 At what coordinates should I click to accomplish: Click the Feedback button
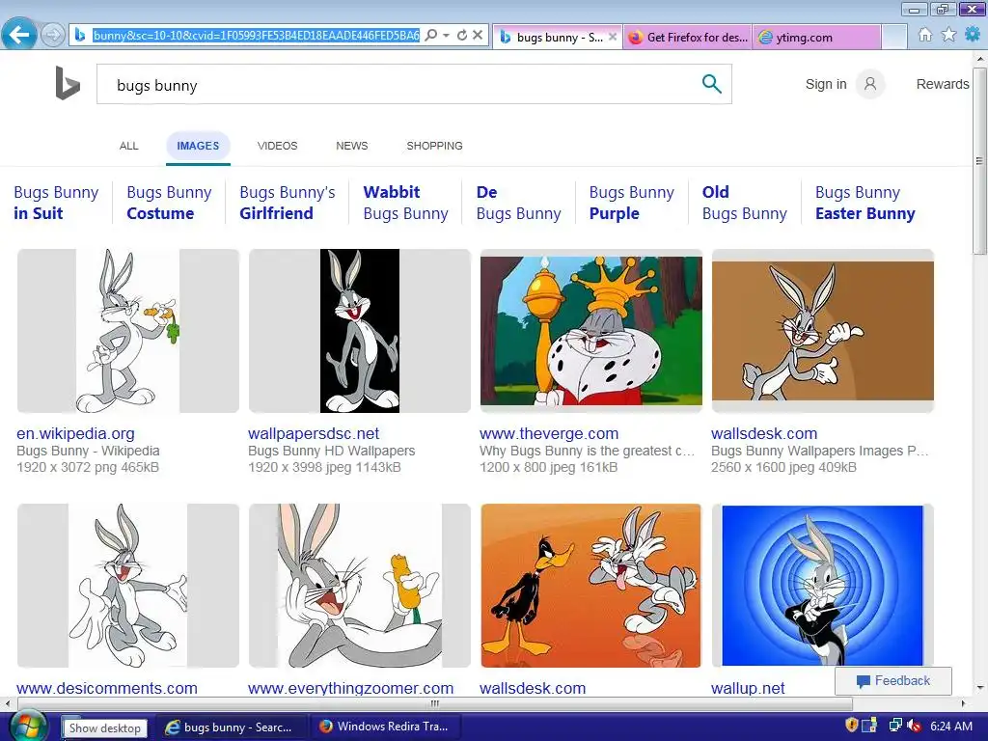point(892,680)
